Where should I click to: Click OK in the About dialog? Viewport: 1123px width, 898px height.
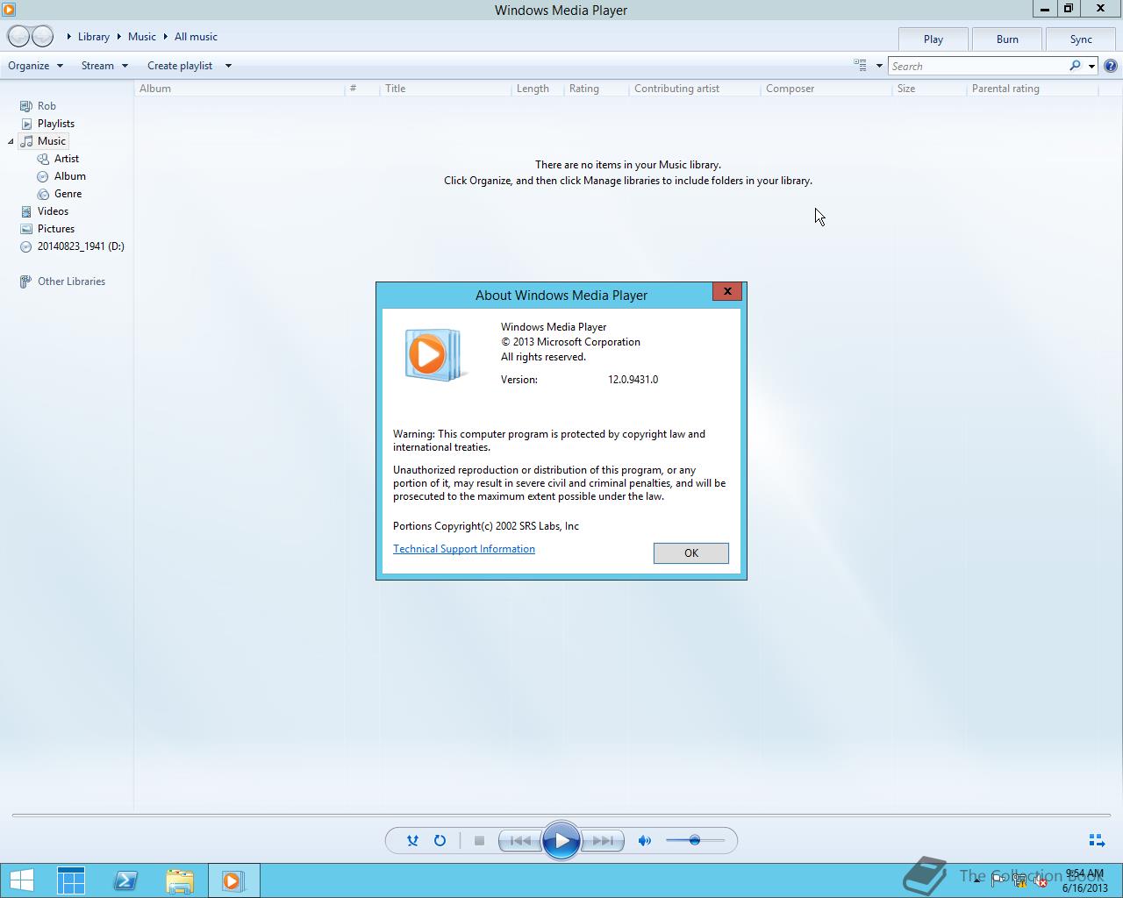point(691,552)
